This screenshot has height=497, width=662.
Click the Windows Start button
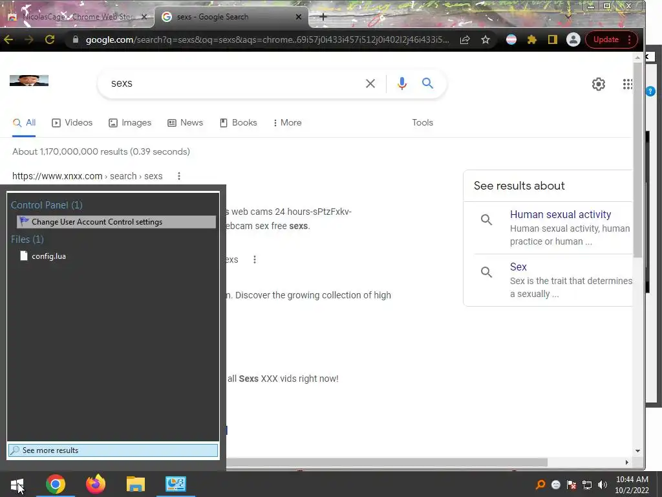(x=17, y=484)
